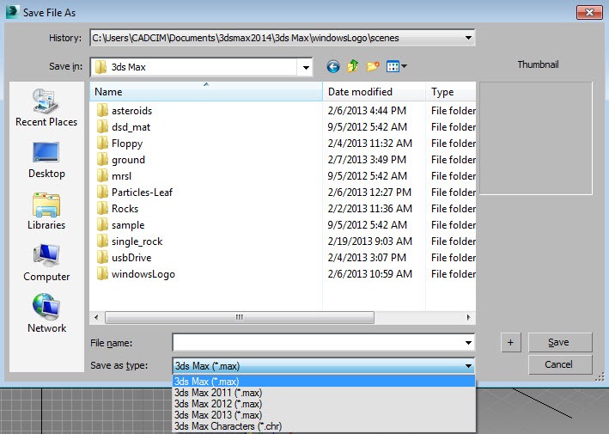Click the scroll left arrow of file list

pos(96,317)
